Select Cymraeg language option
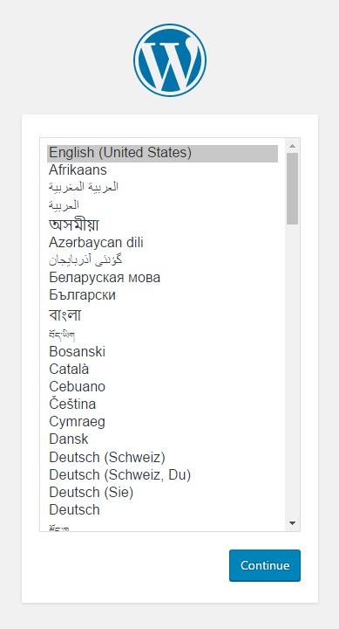Viewport: 339px width, 629px height. (162, 422)
